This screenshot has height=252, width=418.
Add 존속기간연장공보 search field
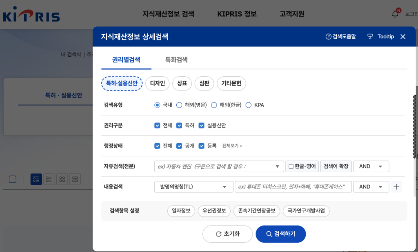(256, 211)
